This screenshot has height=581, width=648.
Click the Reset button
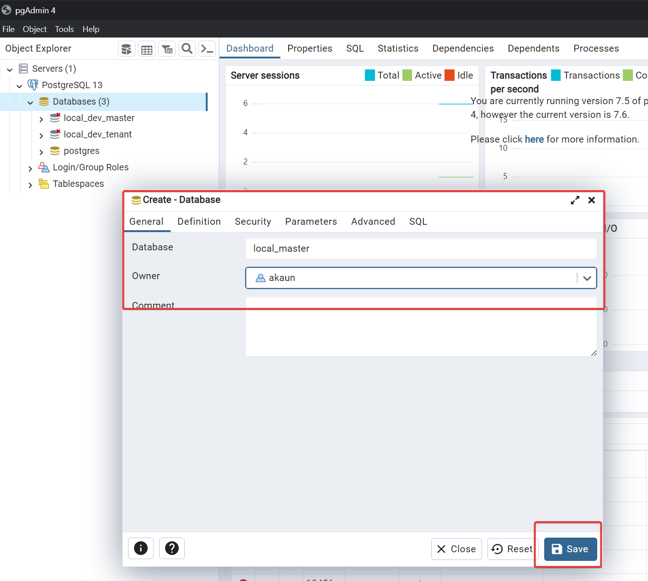point(512,549)
